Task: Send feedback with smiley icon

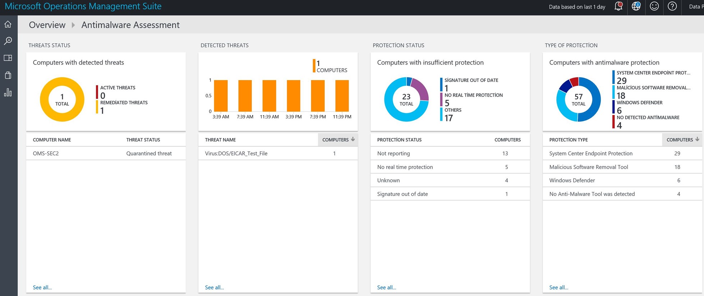Action: pos(654,6)
